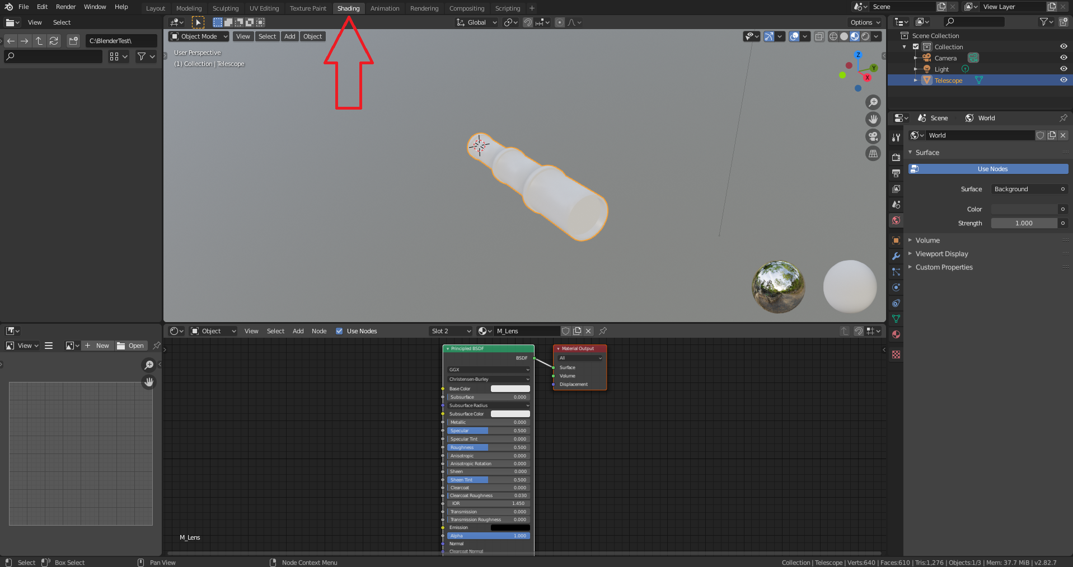
Task: Toggle camera view with the camera icon
Action: [x=873, y=136]
